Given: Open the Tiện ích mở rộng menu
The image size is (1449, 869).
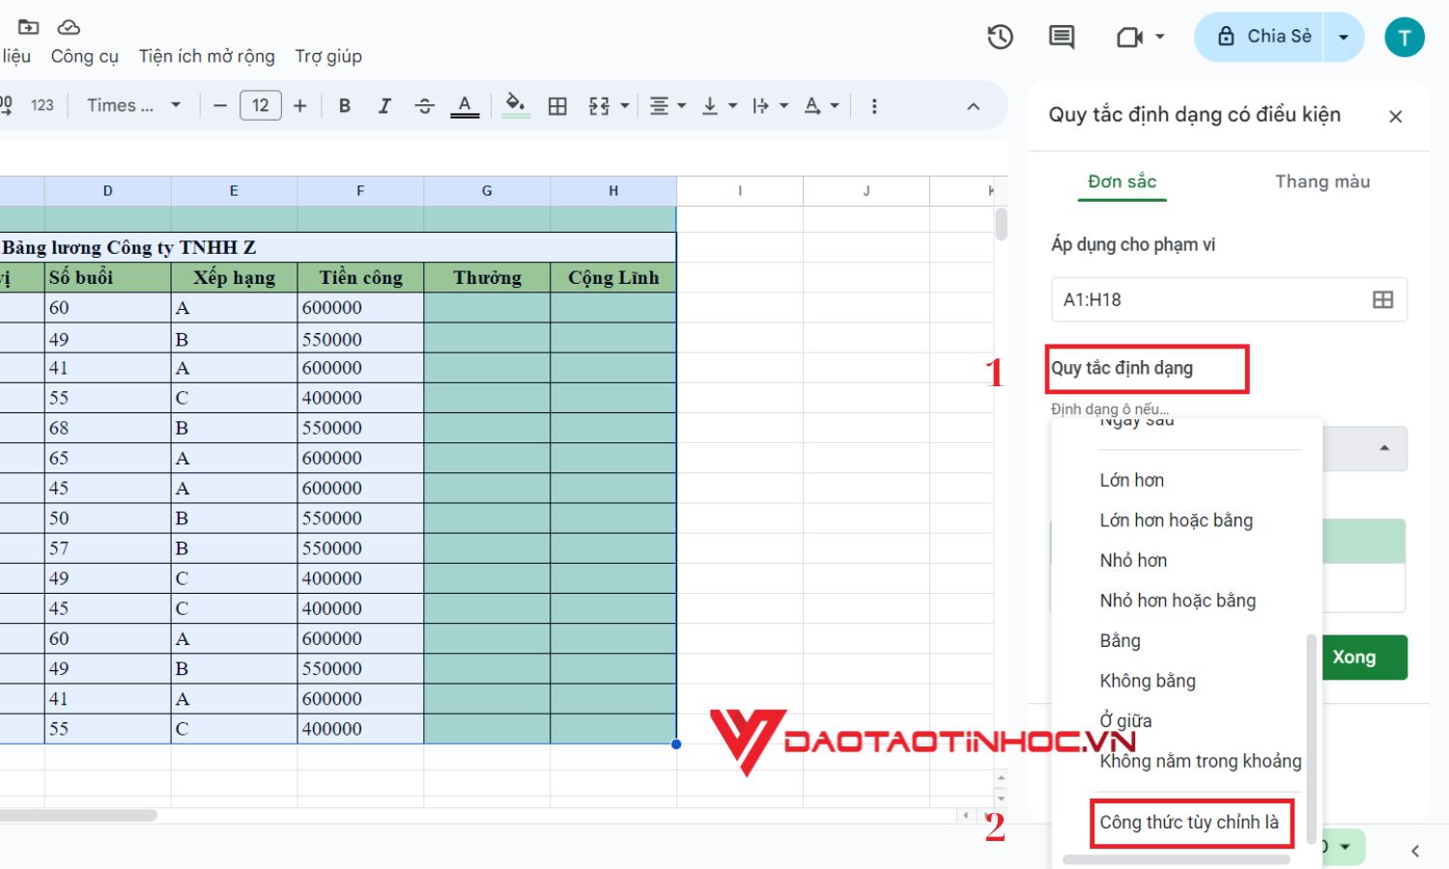Looking at the screenshot, I should click(x=207, y=56).
